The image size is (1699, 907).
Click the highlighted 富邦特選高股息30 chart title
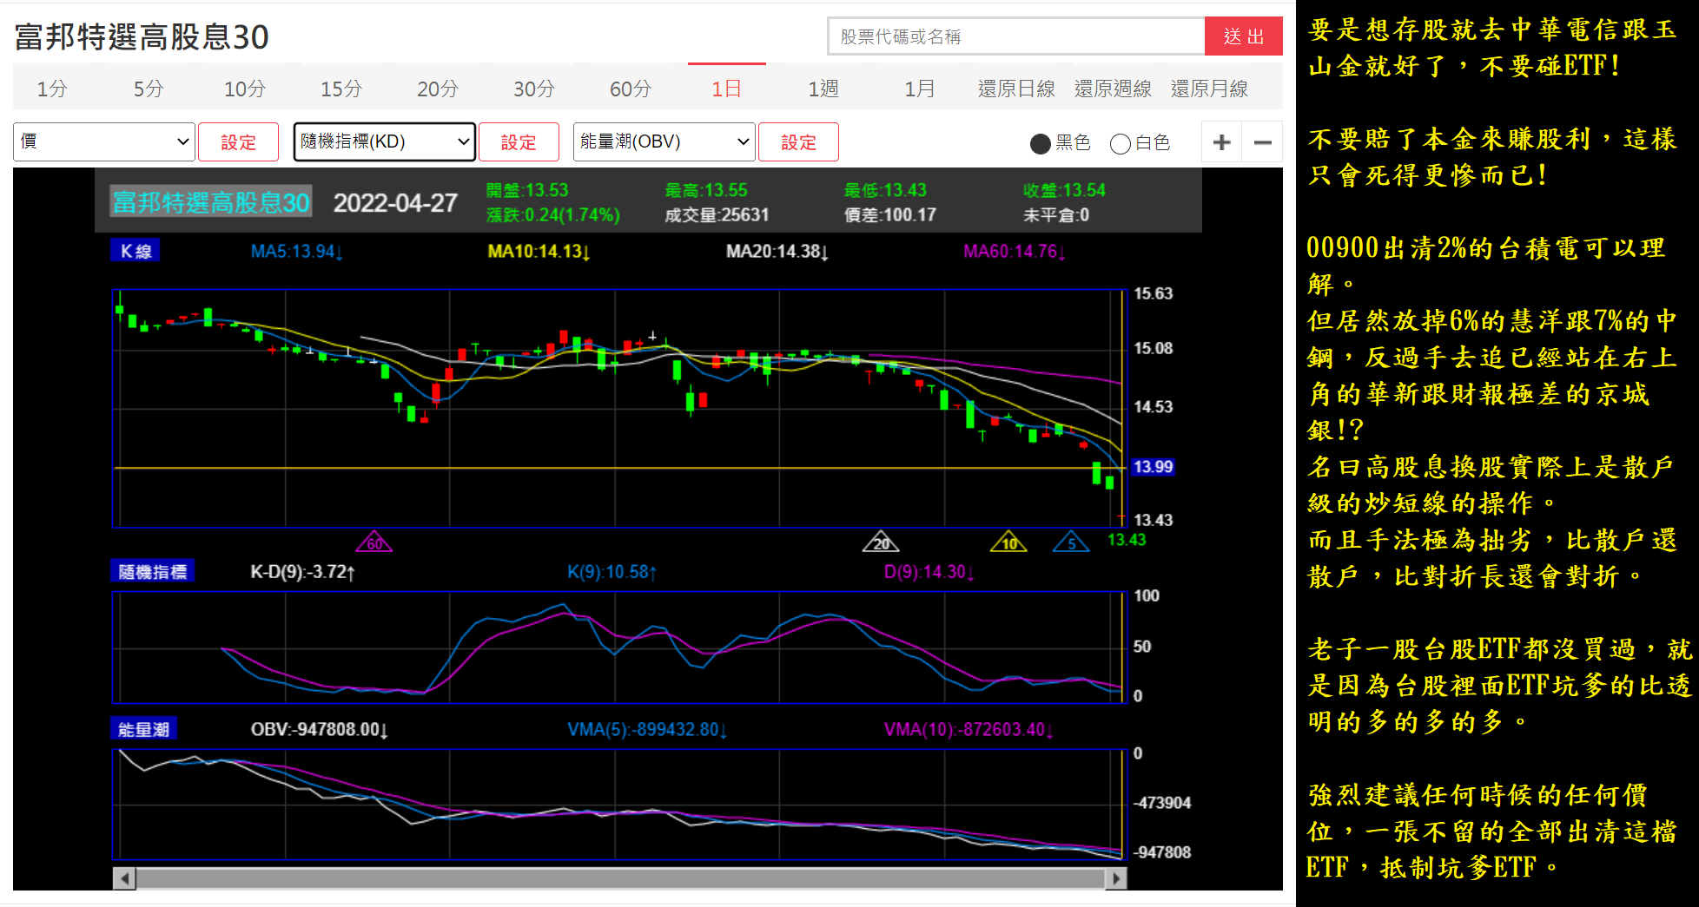click(x=211, y=202)
